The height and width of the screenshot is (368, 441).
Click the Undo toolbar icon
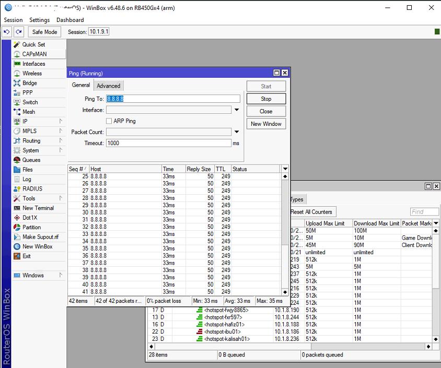[x=7, y=32]
